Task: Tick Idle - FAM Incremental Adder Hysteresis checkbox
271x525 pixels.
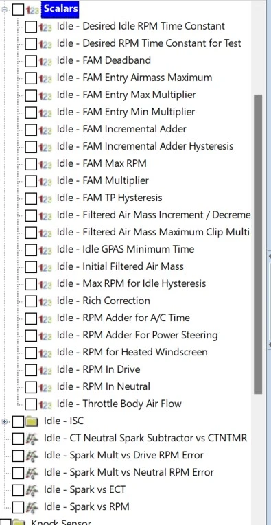Action: pos(31,146)
